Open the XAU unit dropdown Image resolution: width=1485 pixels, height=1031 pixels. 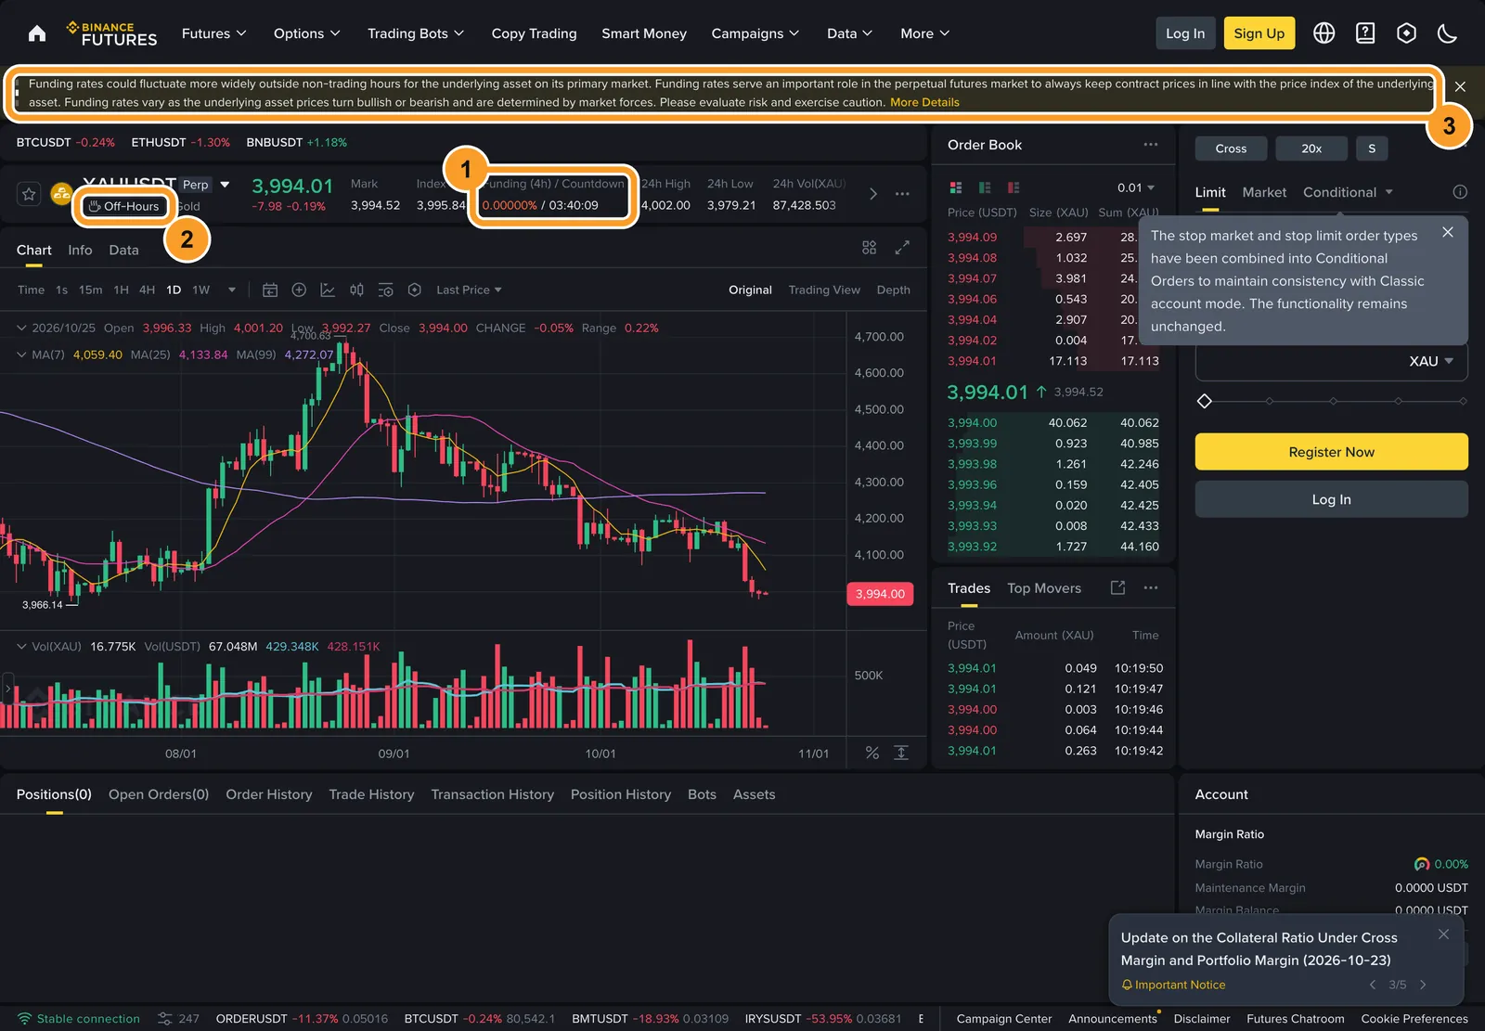[x=1431, y=361]
